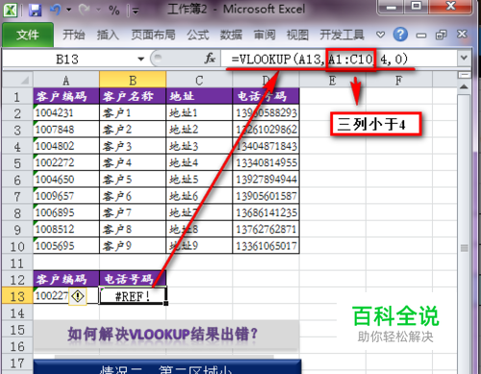Screen dimensions: 481x374
Task: Switch to the 公式 ribbon tab
Action: (197, 35)
